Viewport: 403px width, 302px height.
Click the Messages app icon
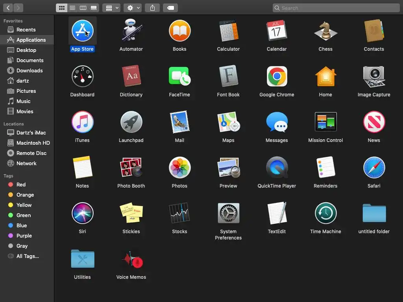[x=277, y=122]
